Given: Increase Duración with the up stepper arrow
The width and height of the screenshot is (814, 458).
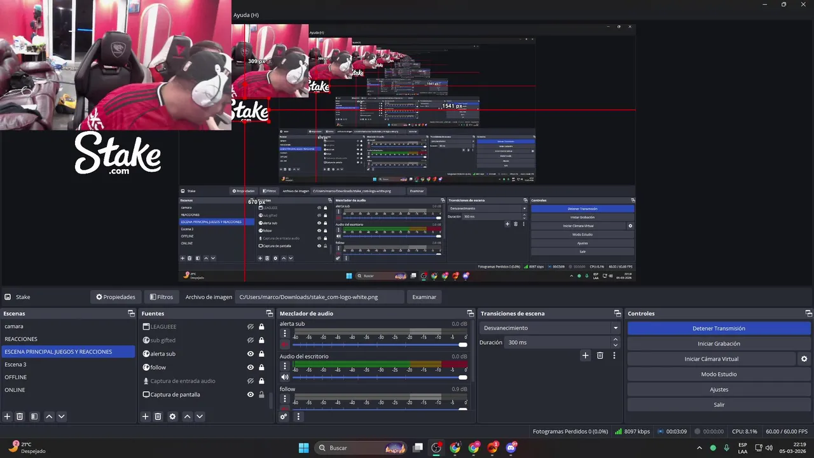Looking at the screenshot, I should (615, 340).
